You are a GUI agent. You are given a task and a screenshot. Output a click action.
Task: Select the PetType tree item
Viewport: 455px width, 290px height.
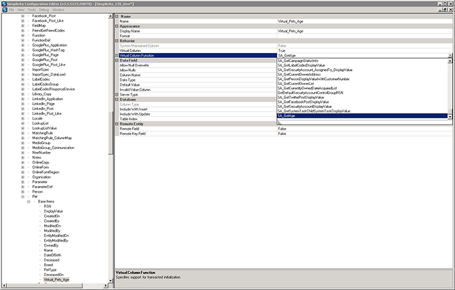[50, 270]
